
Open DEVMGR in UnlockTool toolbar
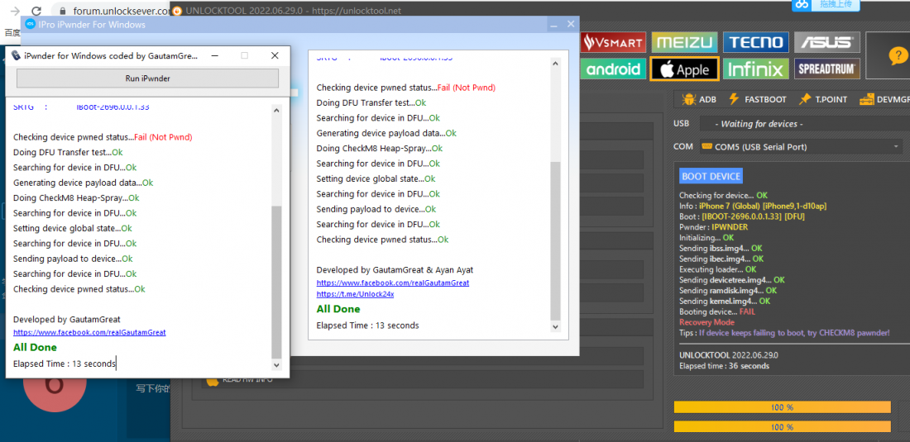coord(884,100)
